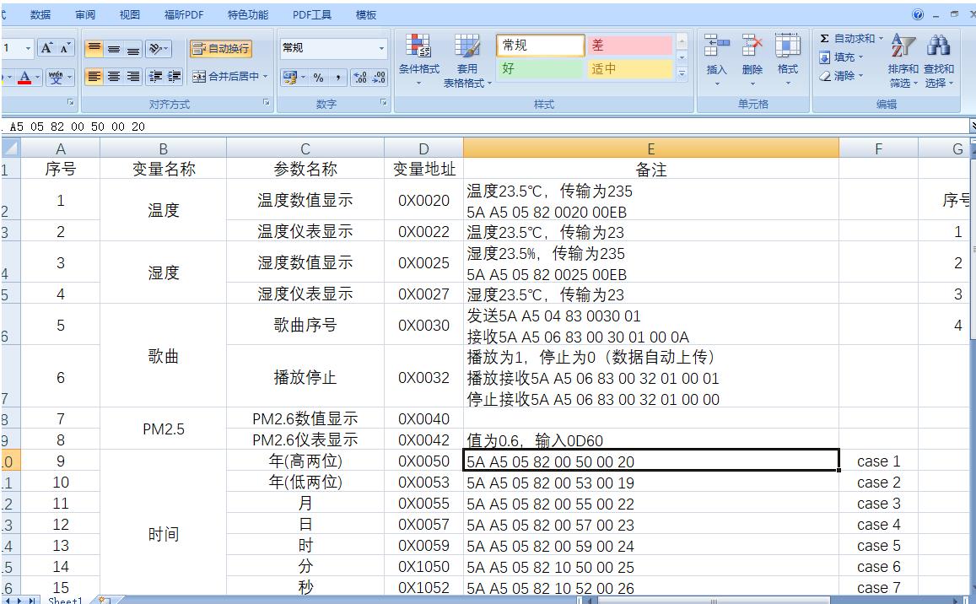Increase the cell indent
976x604 pixels.
point(175,77)
